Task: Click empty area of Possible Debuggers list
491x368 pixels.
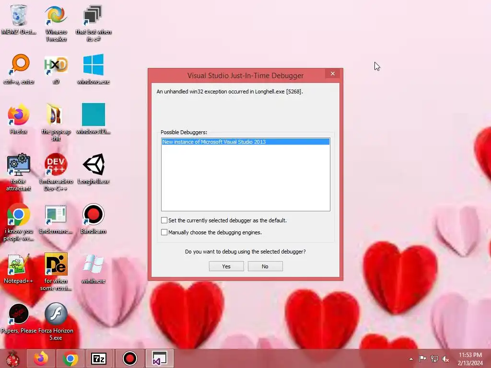Action: click(x=245, y=178)
